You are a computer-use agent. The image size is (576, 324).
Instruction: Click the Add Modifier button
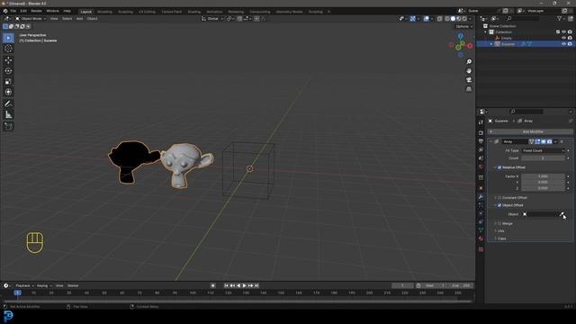coord(530,131)
